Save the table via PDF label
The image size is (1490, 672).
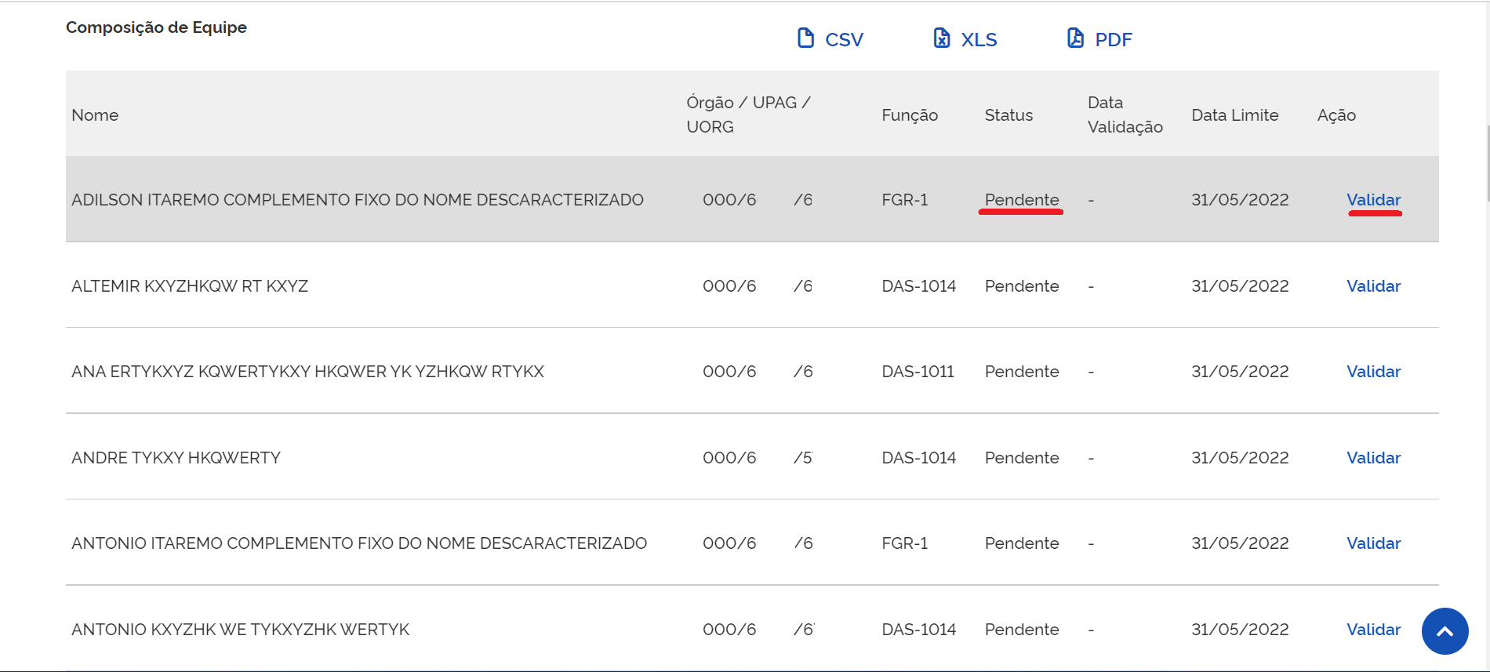(x=1114, y=40)
